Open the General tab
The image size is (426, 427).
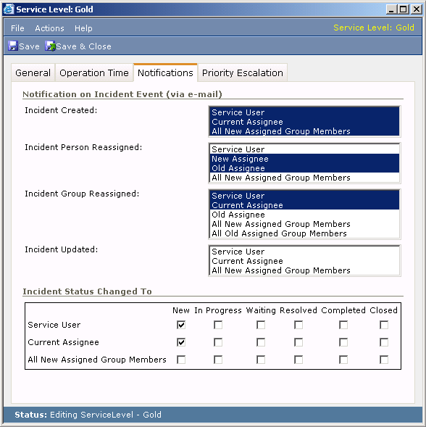click(33, 72)
